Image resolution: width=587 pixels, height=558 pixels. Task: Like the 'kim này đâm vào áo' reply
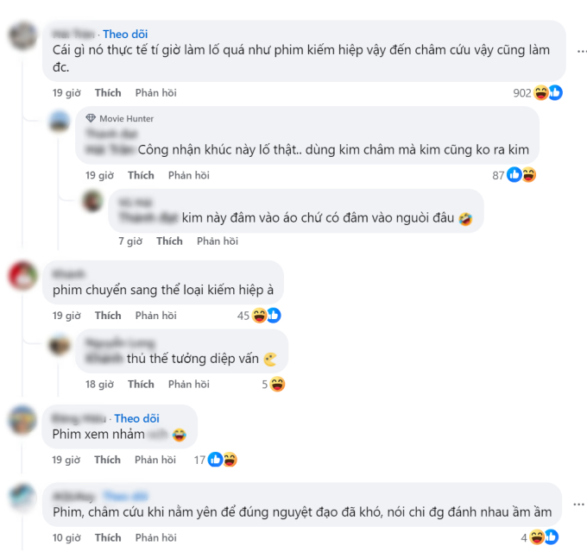[169, 241]
